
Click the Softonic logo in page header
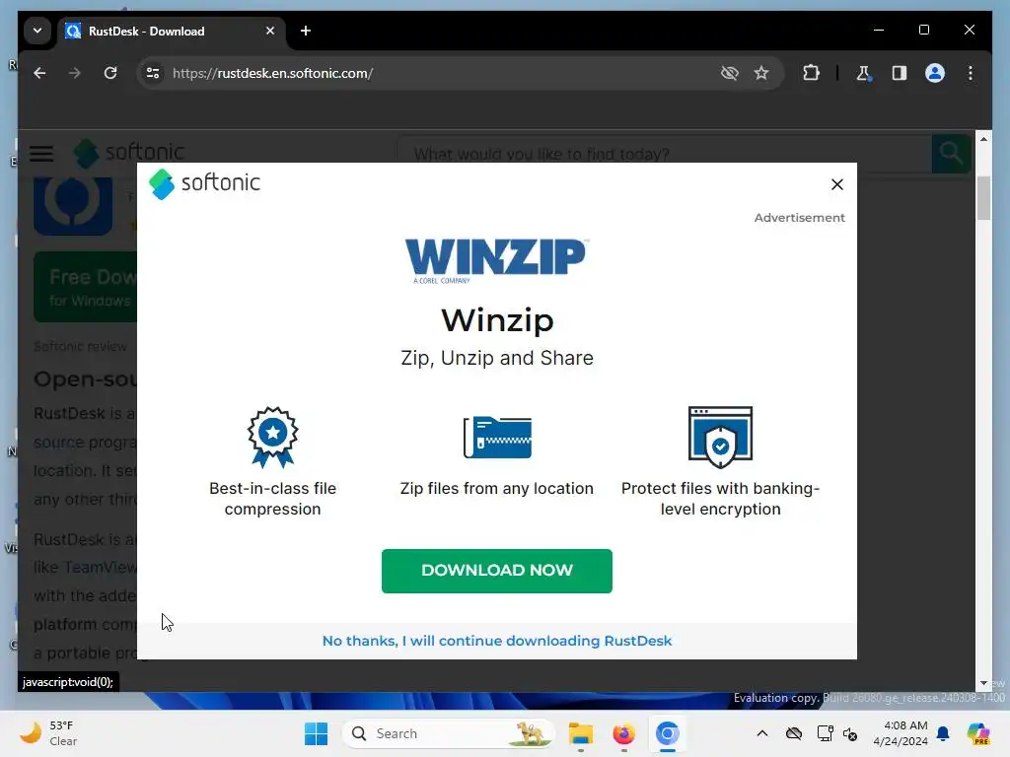point(129,153)
